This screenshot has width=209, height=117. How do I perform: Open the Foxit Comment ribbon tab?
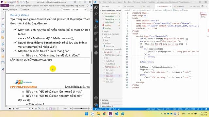(x=35, y=6)
